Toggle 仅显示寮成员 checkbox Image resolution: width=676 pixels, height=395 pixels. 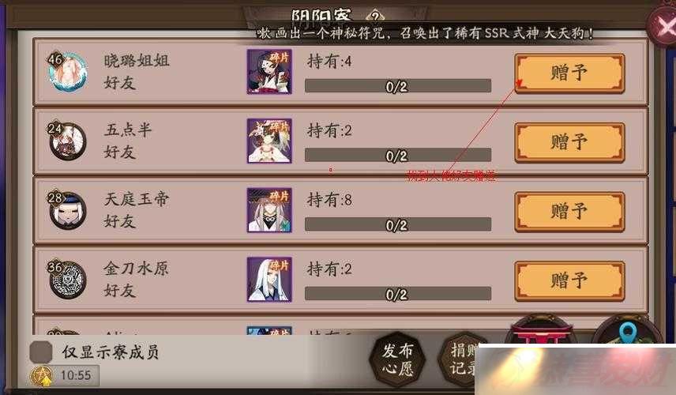41,352
